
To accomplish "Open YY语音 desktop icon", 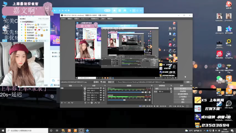I will tap(219, 92).
